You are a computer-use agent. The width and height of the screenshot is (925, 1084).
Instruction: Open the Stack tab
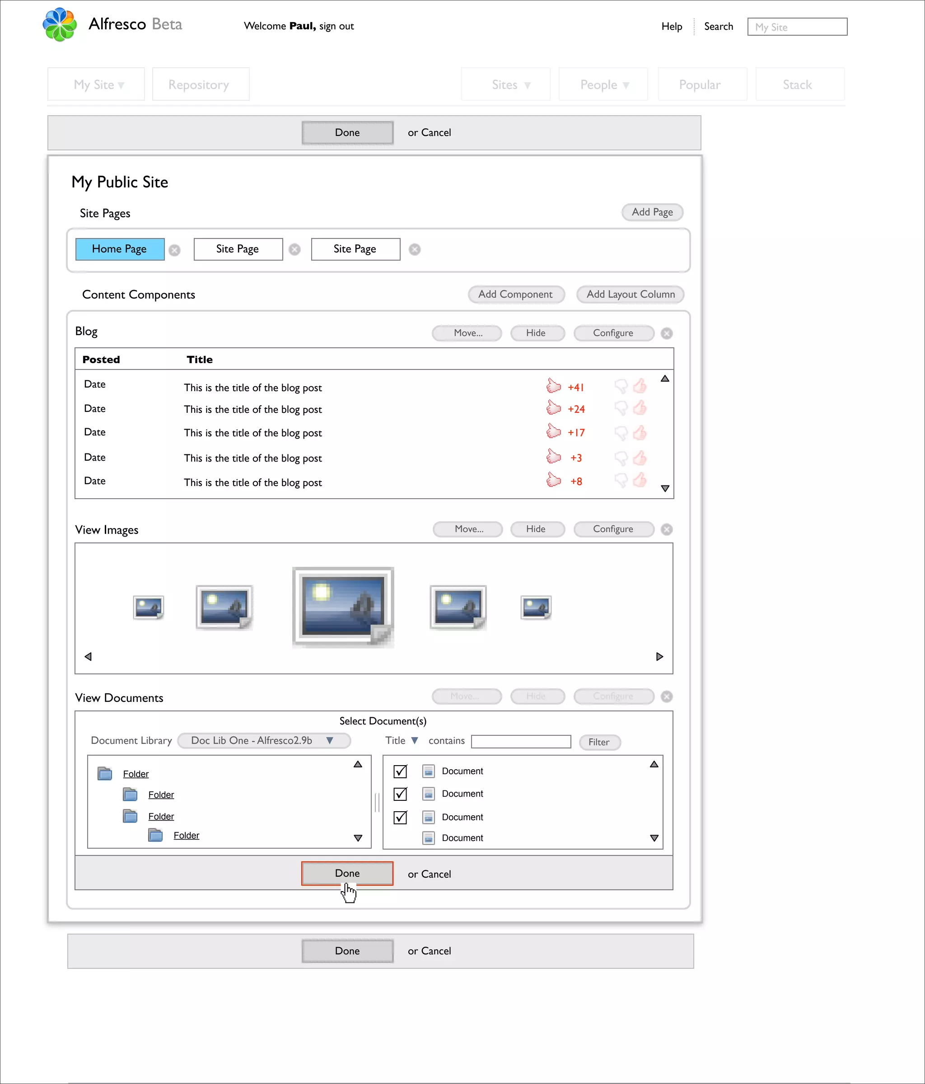(x=800, y=84)
